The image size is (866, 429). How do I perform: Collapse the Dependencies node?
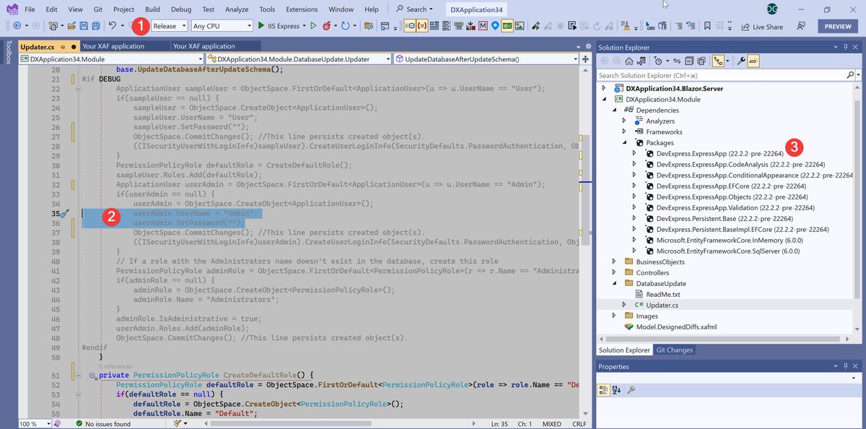(x=615, y=110)
